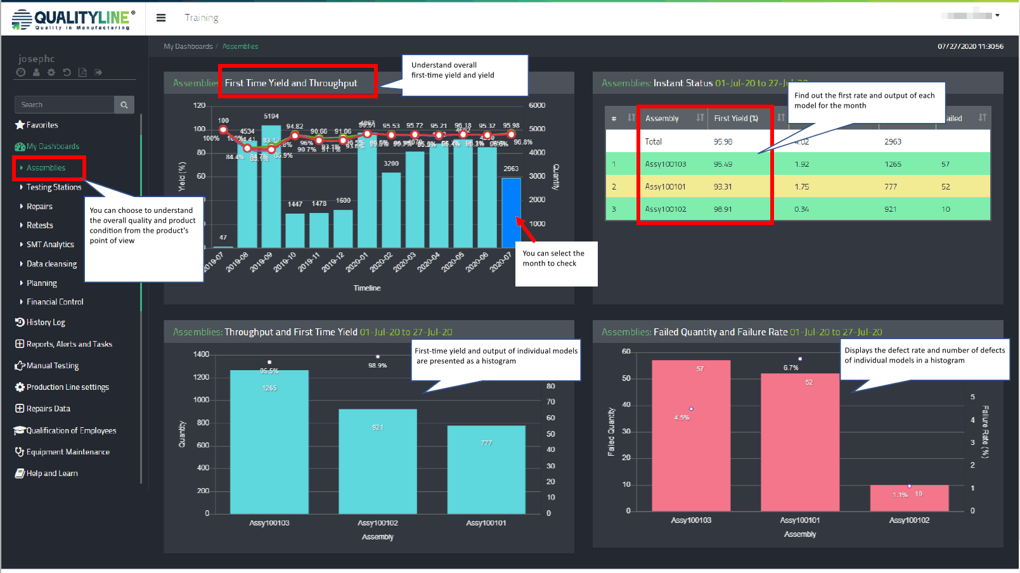Click the Assy100101 table row

[797, 186]
